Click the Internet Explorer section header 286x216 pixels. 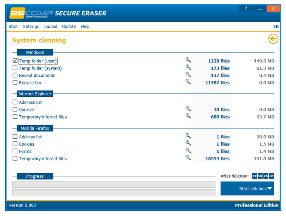(x=35, y=94)
